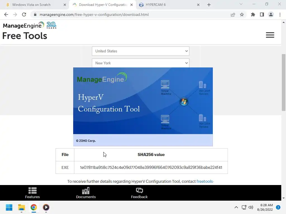Follow the freetools contact link
286x214 pixels.
click(205, 181)
